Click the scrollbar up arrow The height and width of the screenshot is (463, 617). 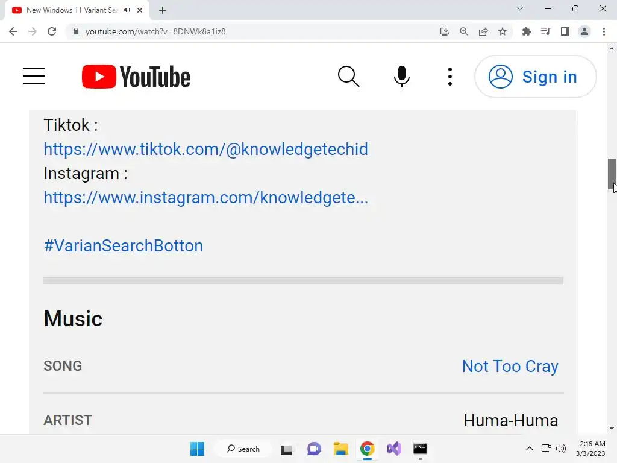(x=612, y=48)
